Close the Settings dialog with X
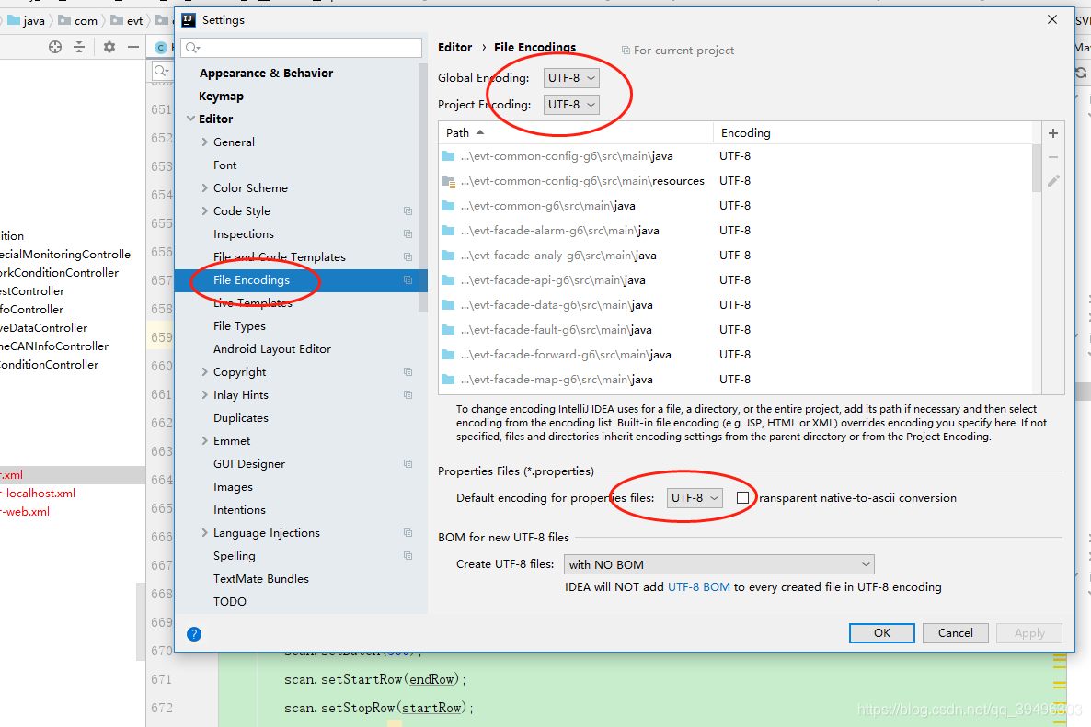The image size is (1091, 727). pos(1052,19)
